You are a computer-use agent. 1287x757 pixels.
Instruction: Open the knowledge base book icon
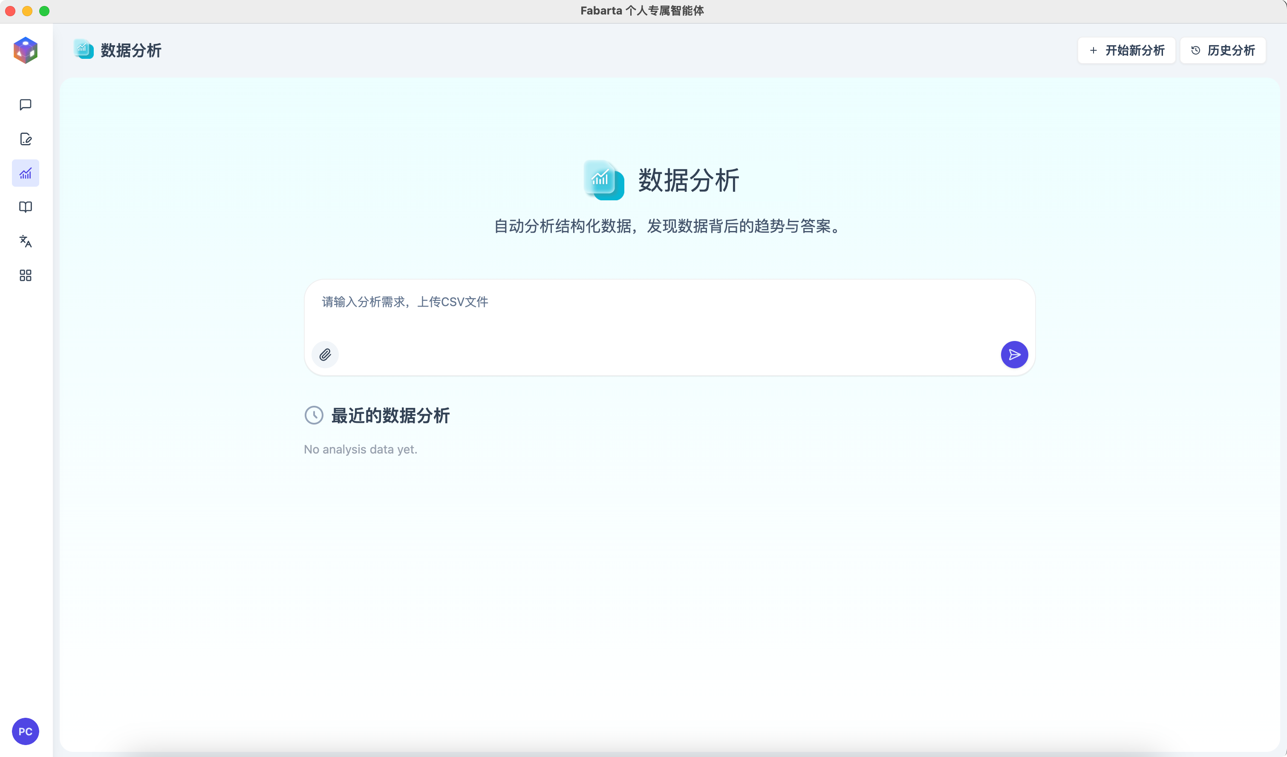26,207
